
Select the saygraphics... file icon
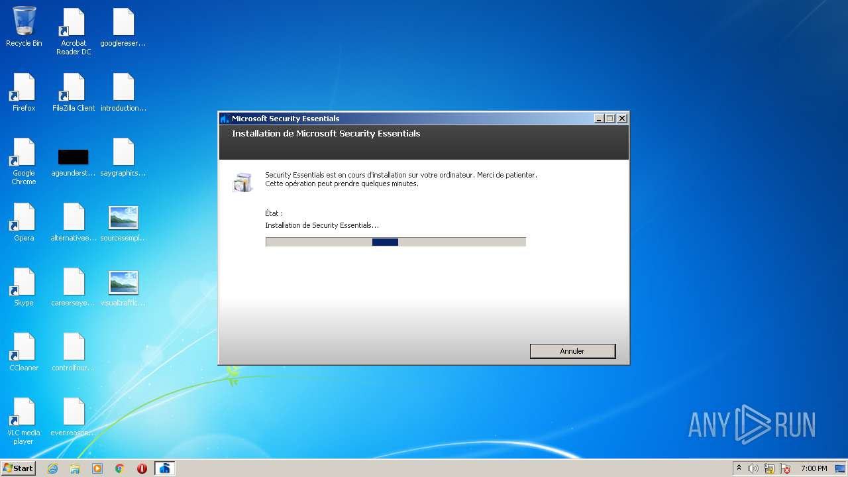click(123, 157)
